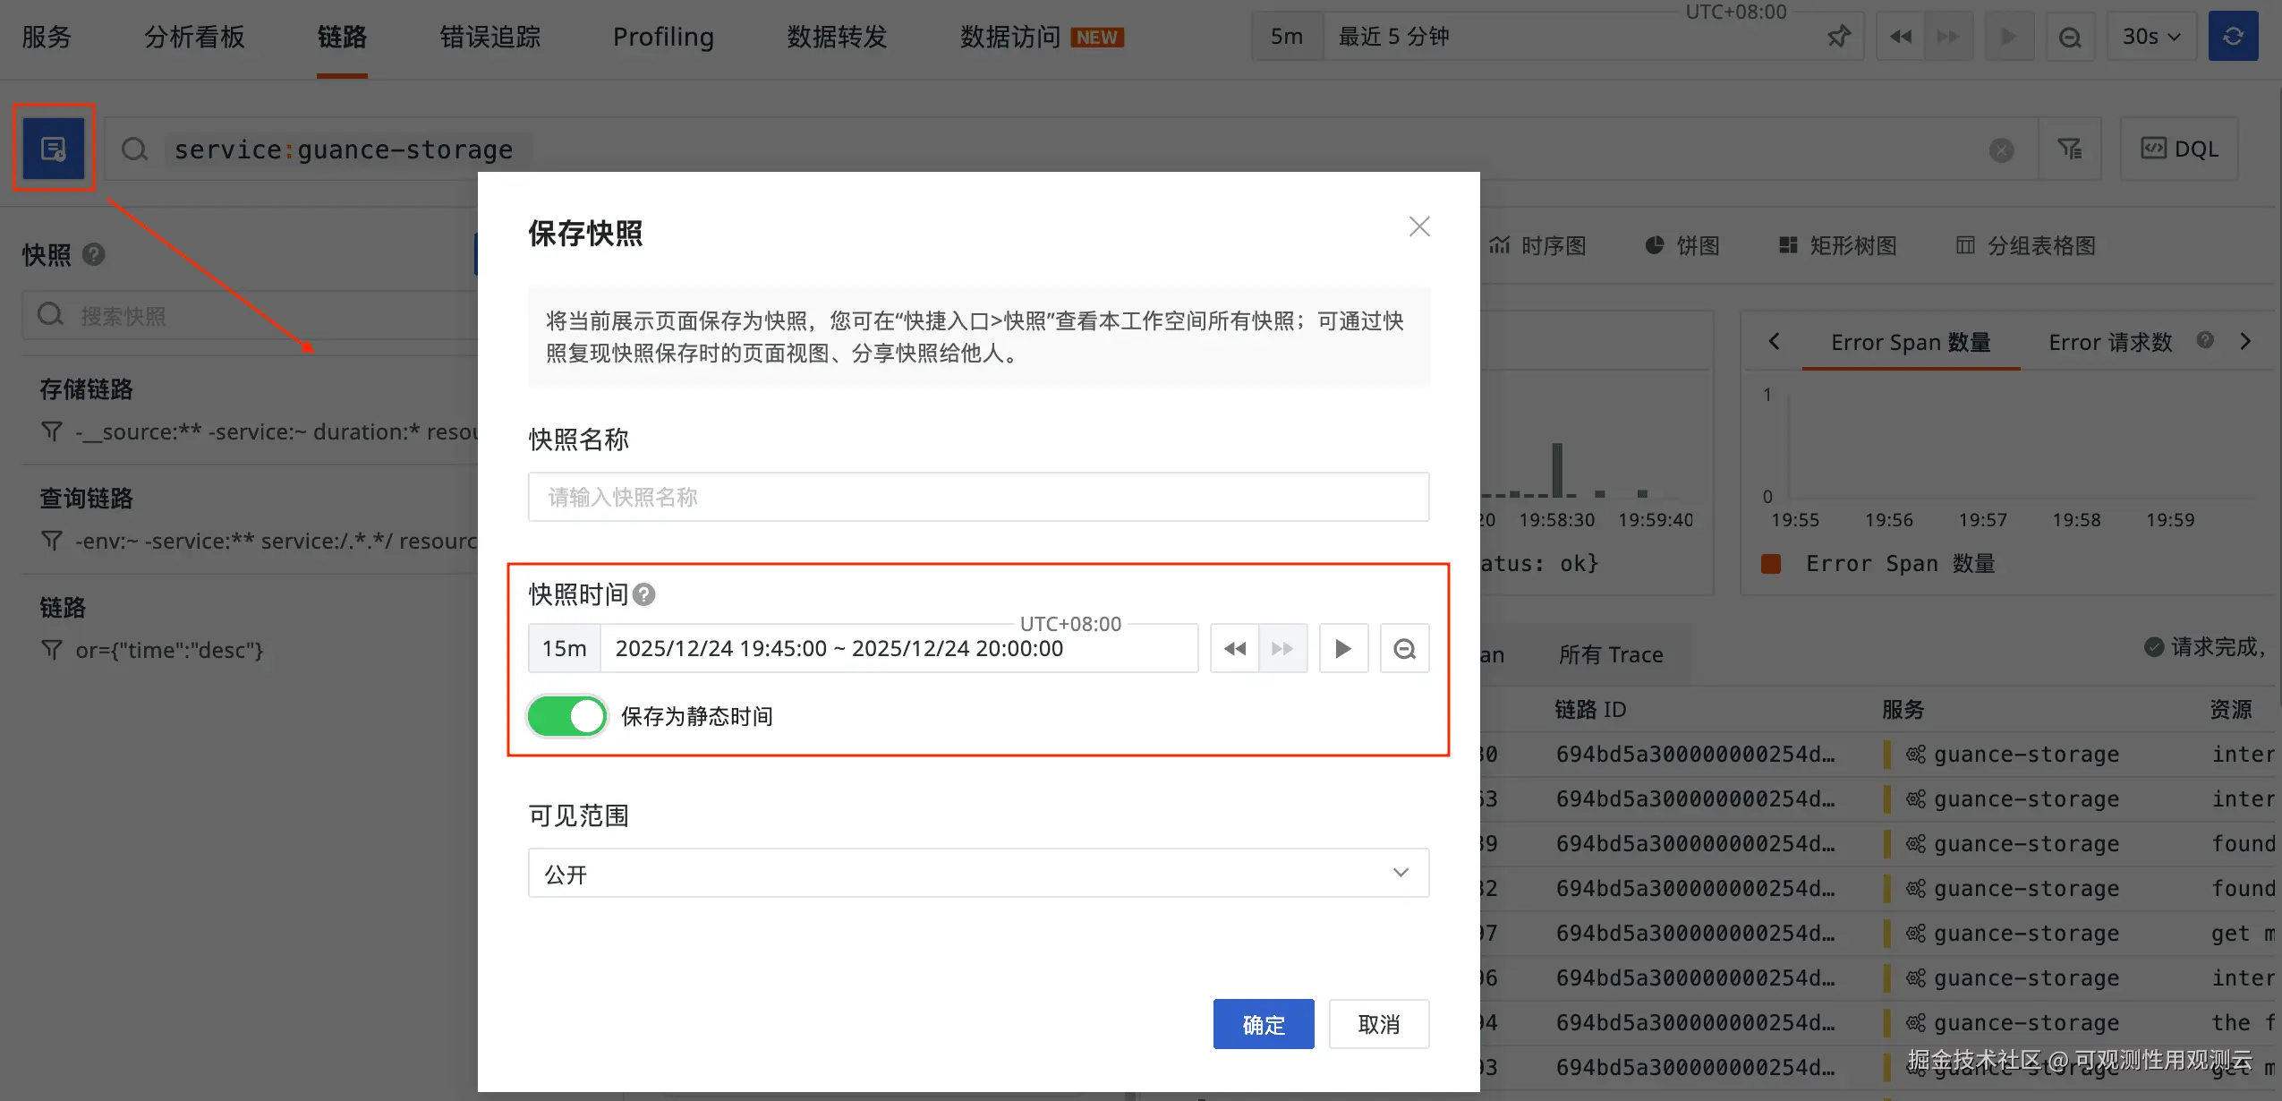The width and height of the screenshot is (2282, 1101).
Task: Click the 确定 button
Action: (1263, 1024)
